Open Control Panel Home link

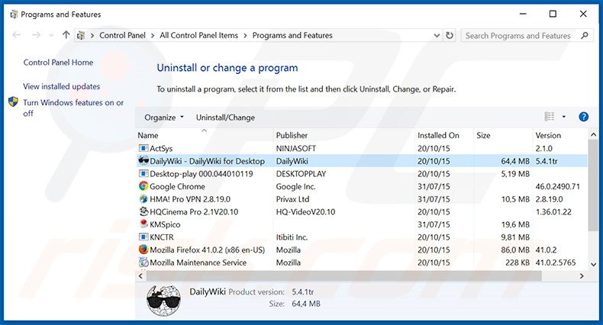(58, 63)
